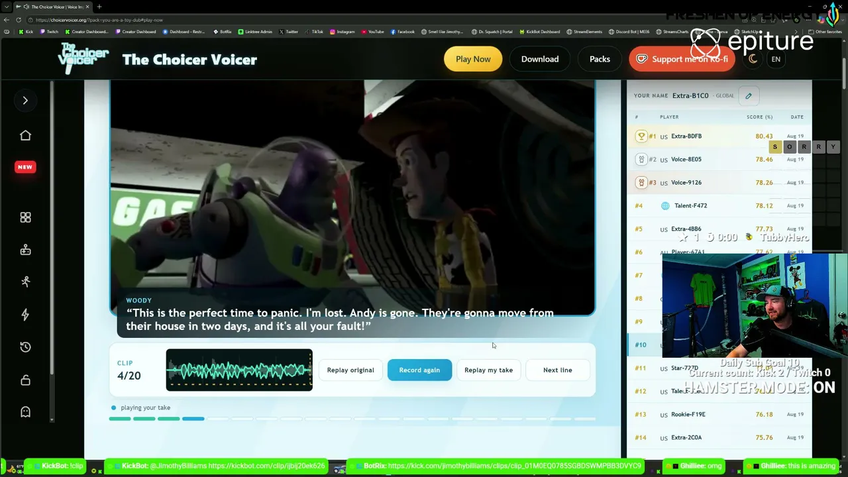Select leaderboard player Extra-BDFB
This screenshot has width=848, height=477.
pos(686,136)
